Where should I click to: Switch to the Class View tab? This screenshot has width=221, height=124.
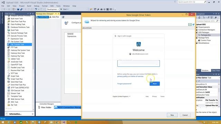click(215, 70)
